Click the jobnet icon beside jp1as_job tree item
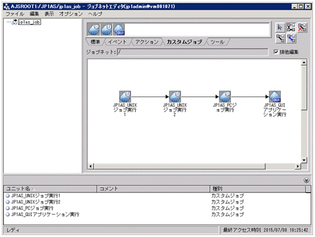The height and width of the screenshot is (237, 315). coord(14,22)
